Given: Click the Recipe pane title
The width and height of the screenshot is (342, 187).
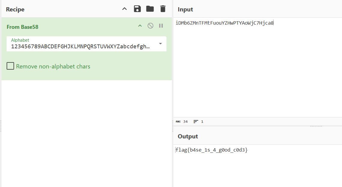Looking at the screenshot, I should click(x=15, y=9).
